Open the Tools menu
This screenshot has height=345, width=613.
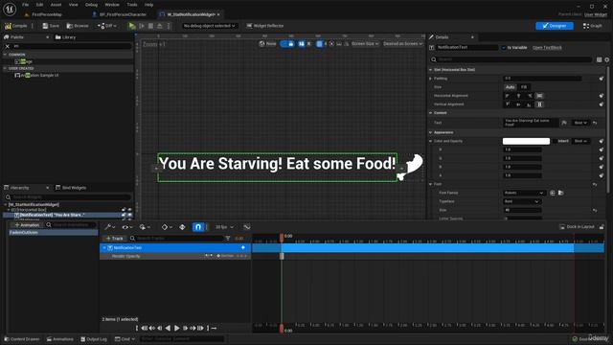point(132,5)
